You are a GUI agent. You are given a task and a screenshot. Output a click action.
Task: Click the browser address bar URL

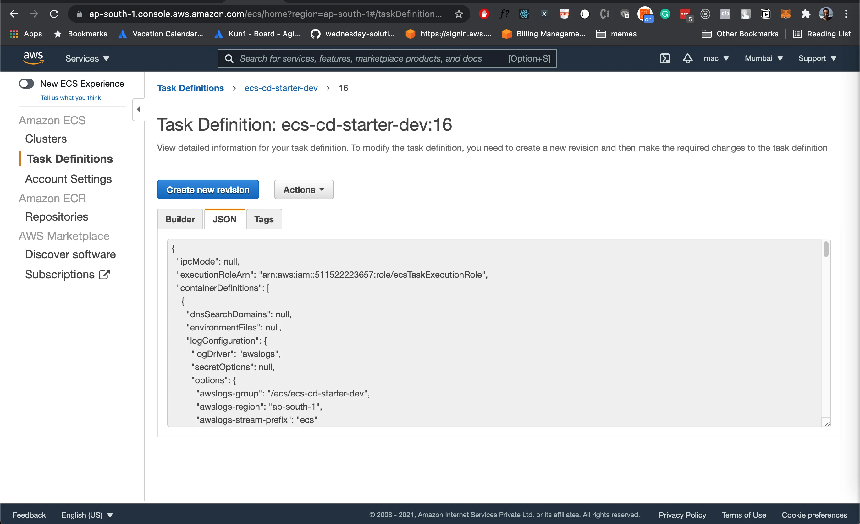click(x=265, y=14)
